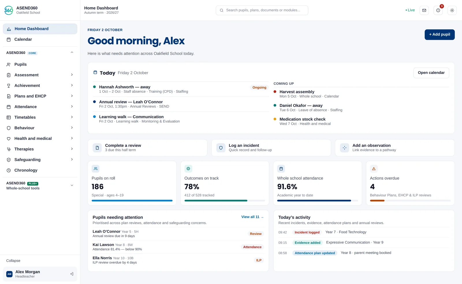The image size is (462, 284).
Task: Click the Log an incident shield icon
Action: point(221,148)
